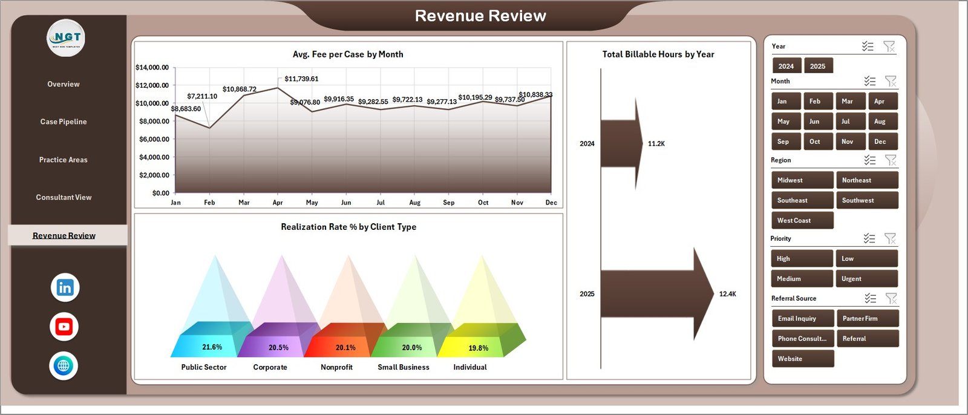Clear the Year slicer filter

click(x=889, y=46)
